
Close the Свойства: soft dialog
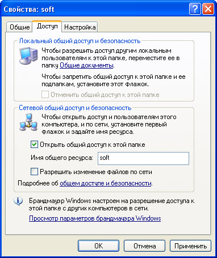click(x=208, y=9)
